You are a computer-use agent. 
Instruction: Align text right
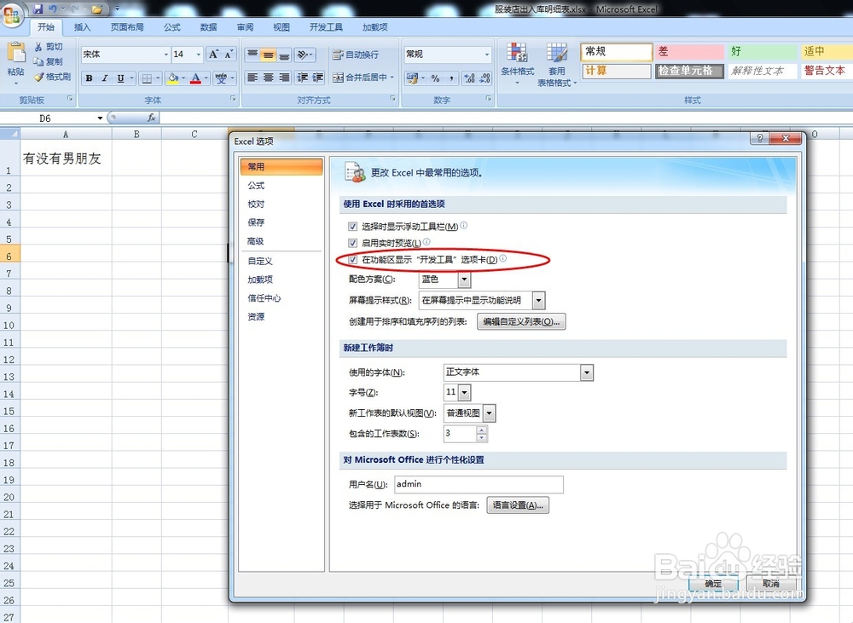[284, 78]
